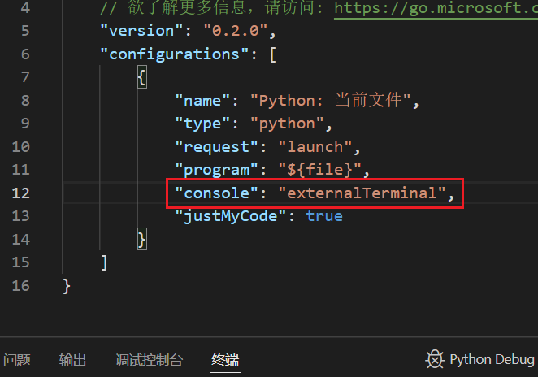Click the closing square bracket on line 15
The width and height of the screenshot is (538, 377).
[x=103, y=262]
